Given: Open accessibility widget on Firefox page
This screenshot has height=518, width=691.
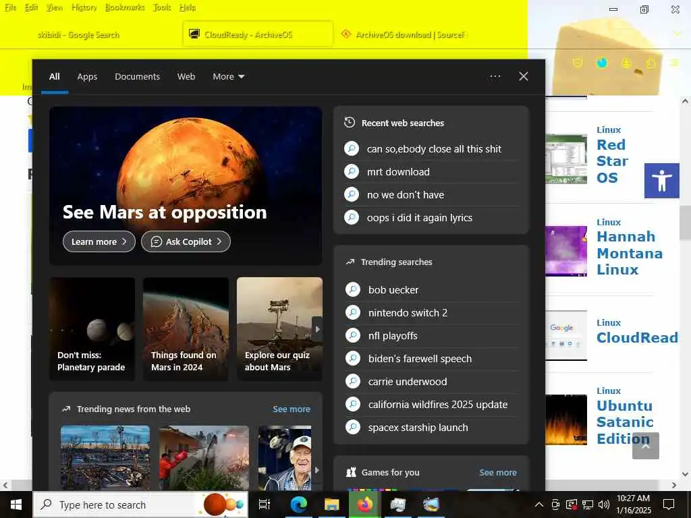Looking at the screenshot, I should coord(661,181).
